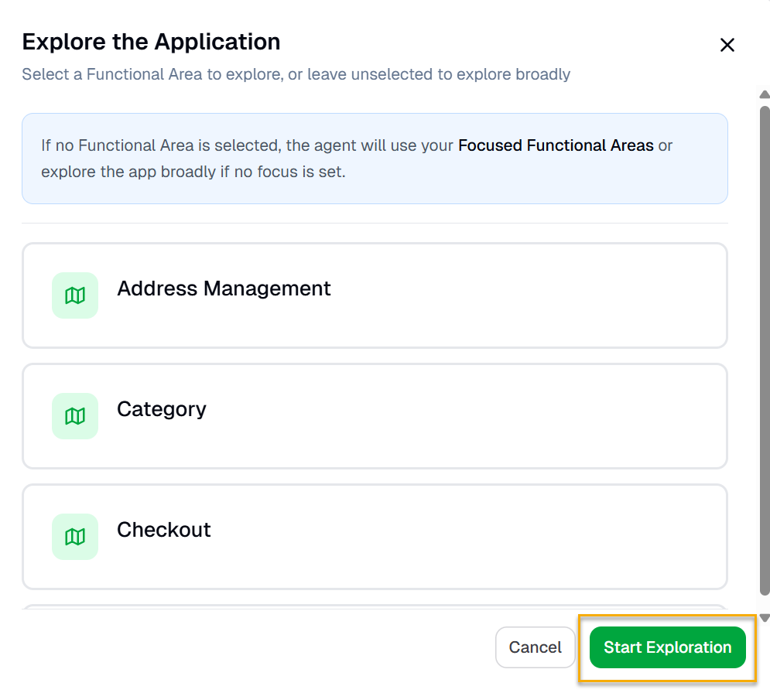Open the Focused Functional Areas reference

pyautogui.click(x=556, y=145)
